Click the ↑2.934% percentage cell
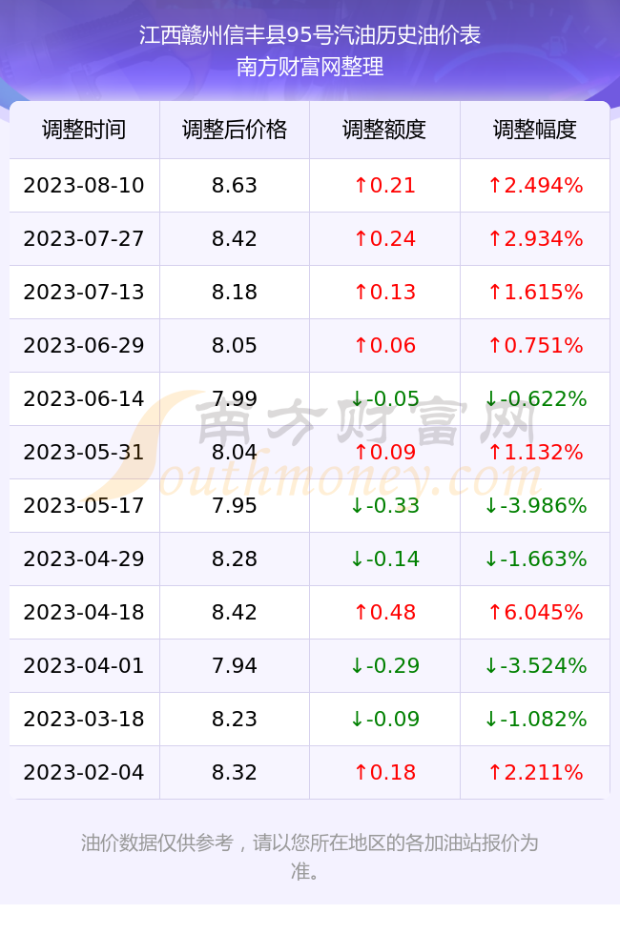The width and height of the screenshot is (620, 934). (535, 239)
